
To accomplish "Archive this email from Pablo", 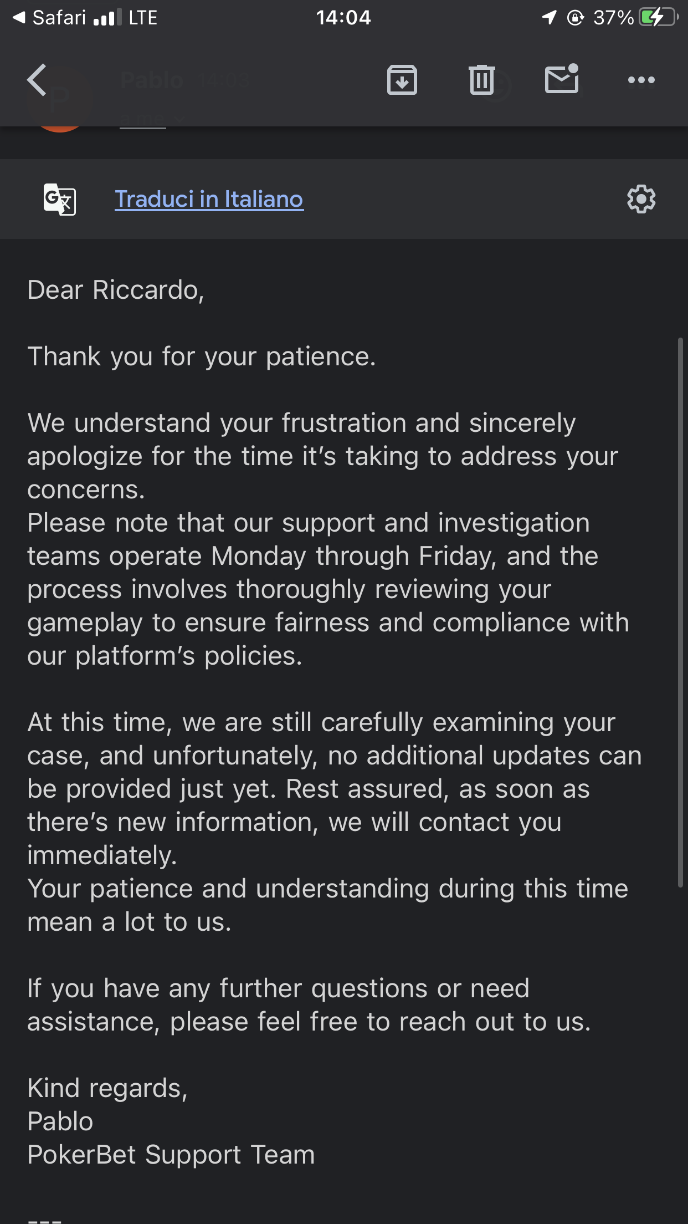I will tap(402, 80).
